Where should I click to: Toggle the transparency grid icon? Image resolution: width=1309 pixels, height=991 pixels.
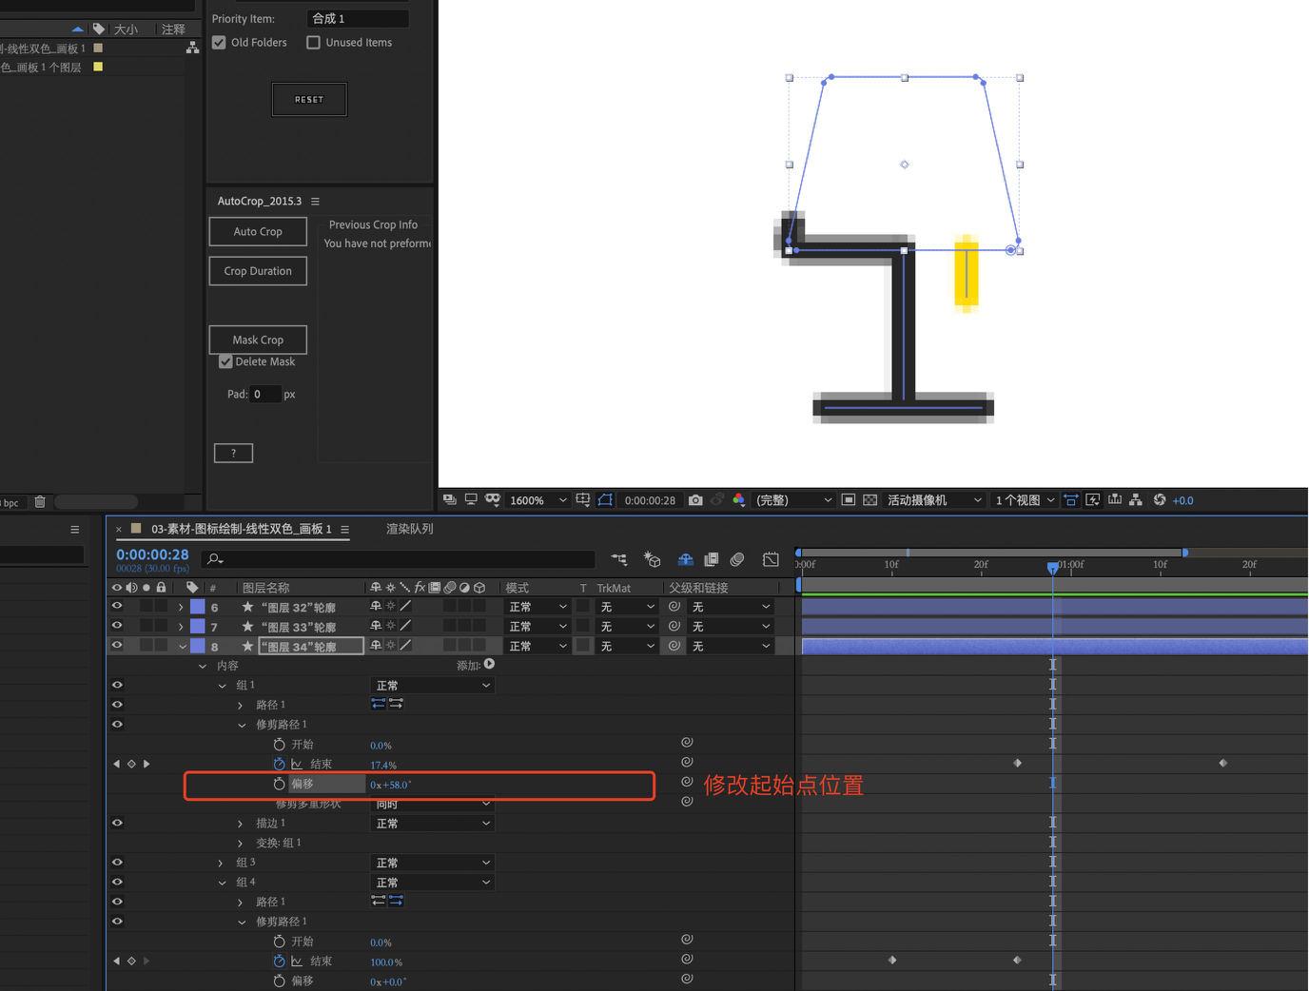[x=869, y=500]
